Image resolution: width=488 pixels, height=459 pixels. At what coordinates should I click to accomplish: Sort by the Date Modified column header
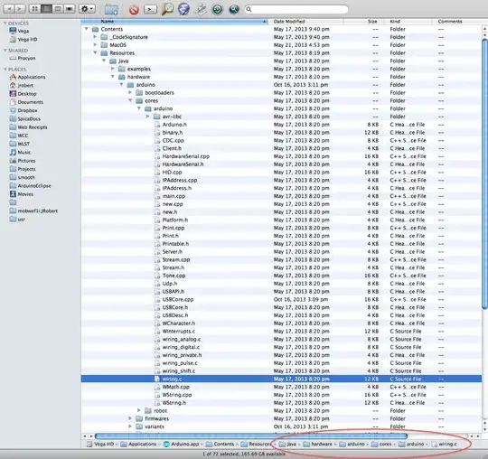point(306,22)
